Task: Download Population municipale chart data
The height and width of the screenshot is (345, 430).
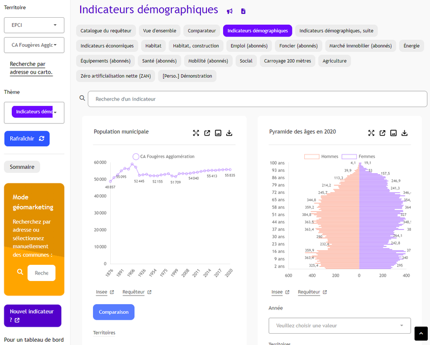Action: click(230, 133)
